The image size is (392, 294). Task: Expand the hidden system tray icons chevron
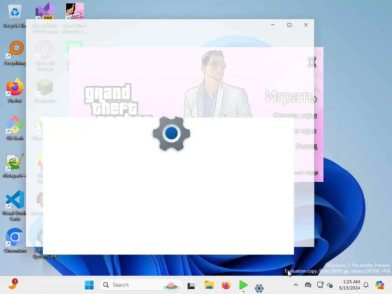click(296, 285)
